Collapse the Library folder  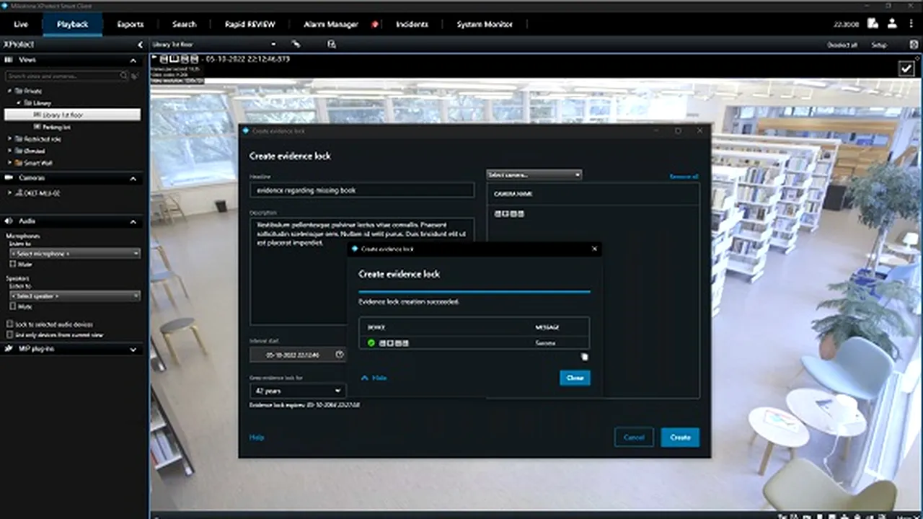[x=17, y=103]
